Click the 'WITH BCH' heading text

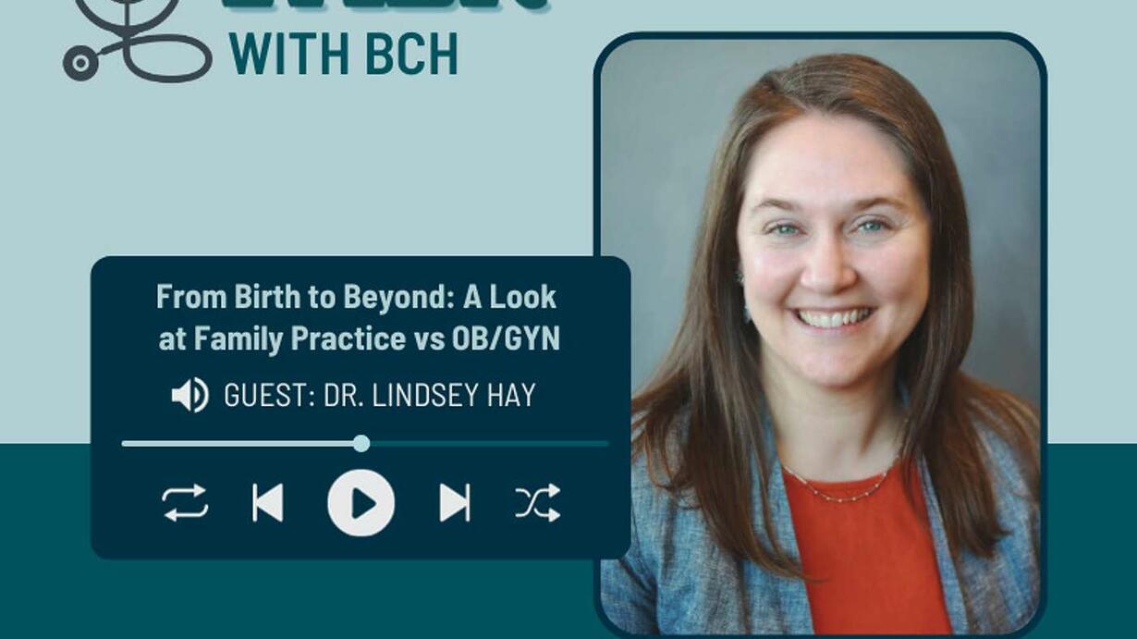(x=342, y=55)
